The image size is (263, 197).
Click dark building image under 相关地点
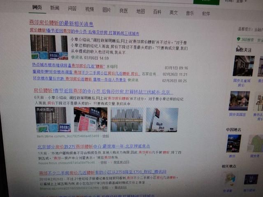point(251,179)
